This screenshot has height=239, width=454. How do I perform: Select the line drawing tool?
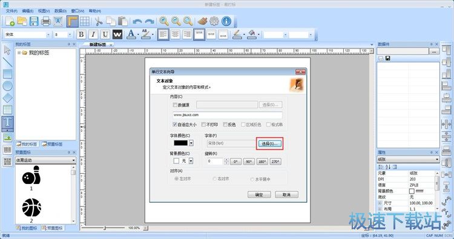pos(7,62)
